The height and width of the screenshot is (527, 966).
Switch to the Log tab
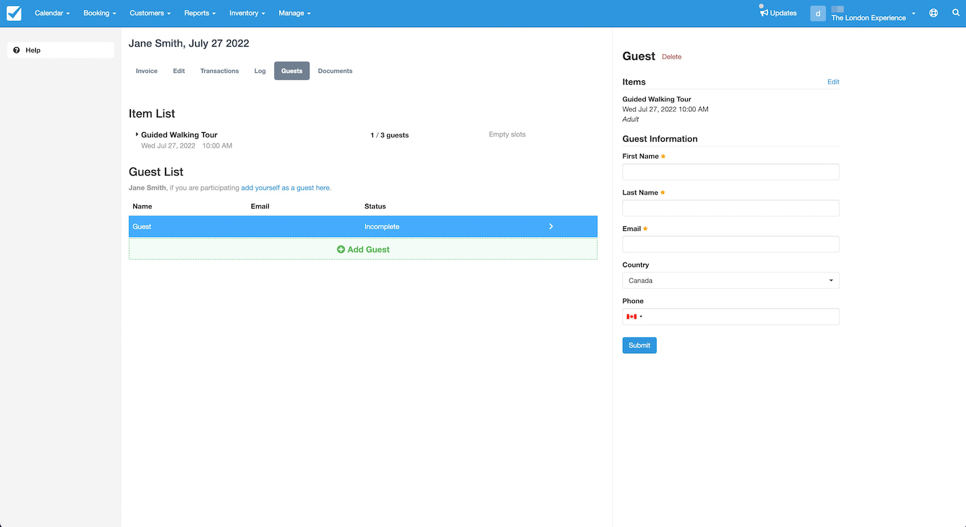click(x=260, y=71)
